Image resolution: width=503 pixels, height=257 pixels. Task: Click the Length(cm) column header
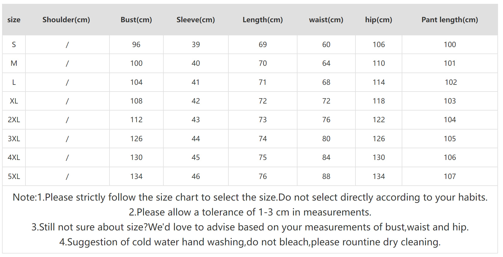coord(263,20)
